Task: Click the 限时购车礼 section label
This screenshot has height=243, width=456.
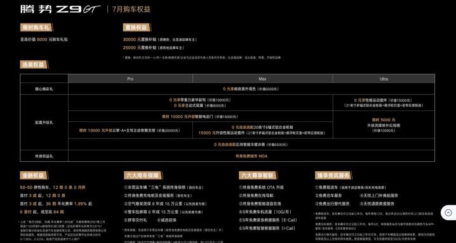Action: (x=36, y=28)
